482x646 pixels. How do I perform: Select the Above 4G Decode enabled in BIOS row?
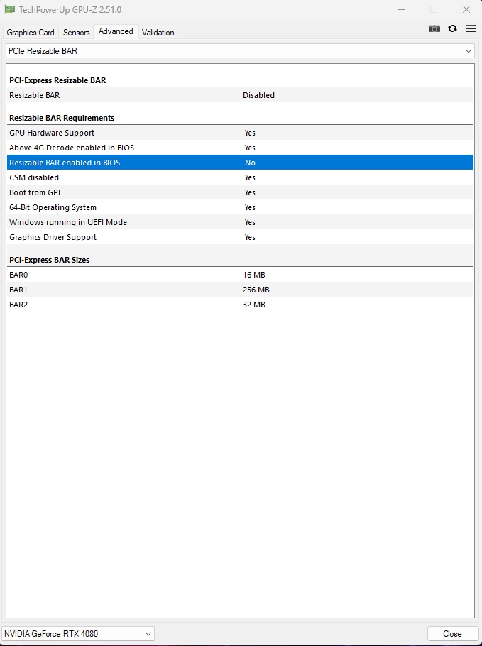240,148
